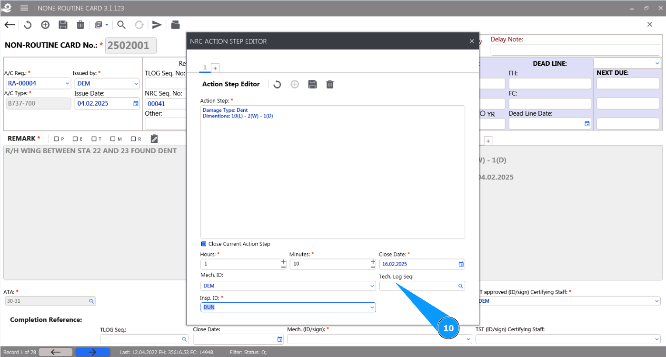This screenshot has height=357, width=666.
Task: Decrease Hours with the minus stepper
Action: (x=283, y=267)
